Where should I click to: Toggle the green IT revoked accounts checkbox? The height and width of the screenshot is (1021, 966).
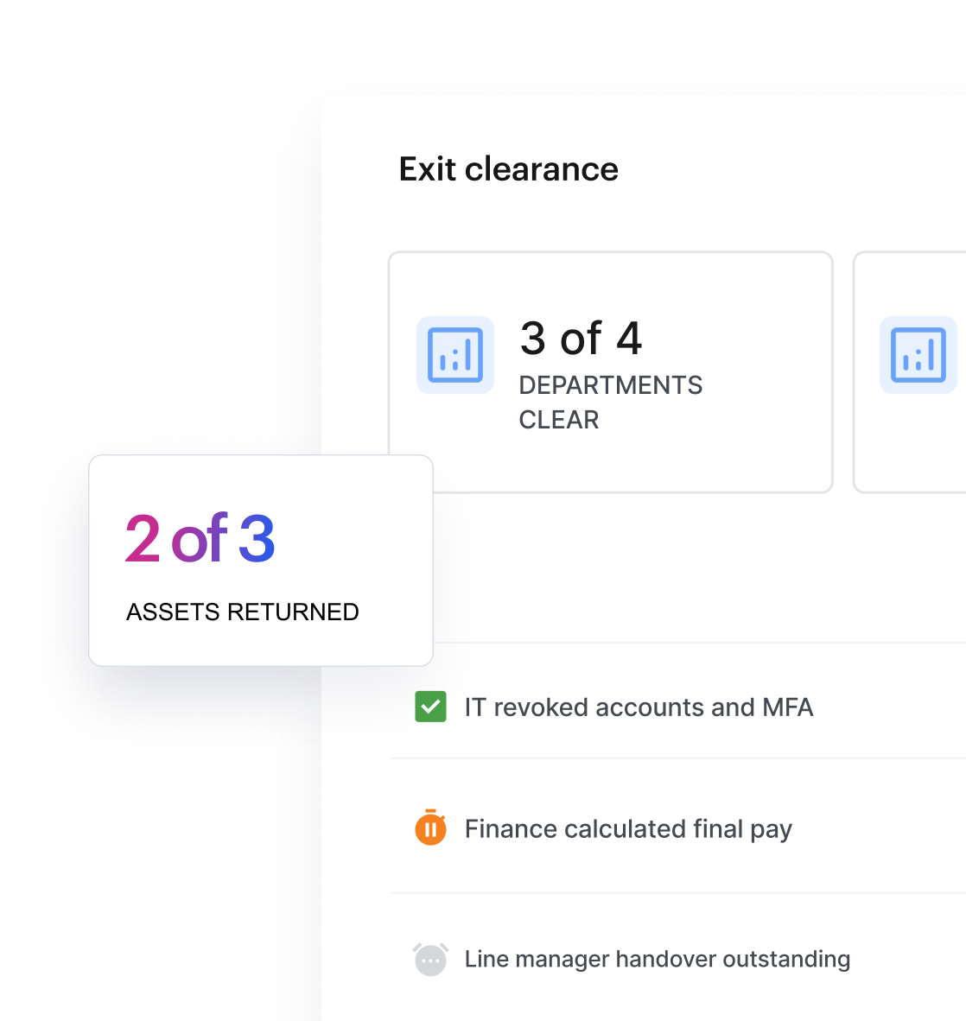coord(430,707)
